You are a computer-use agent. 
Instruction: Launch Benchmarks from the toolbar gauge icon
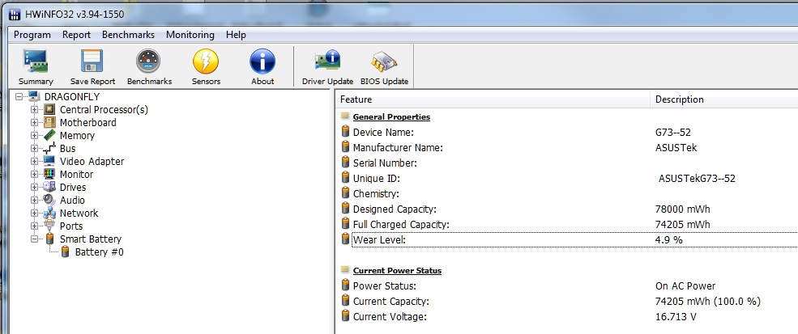[x=148, y=61]
